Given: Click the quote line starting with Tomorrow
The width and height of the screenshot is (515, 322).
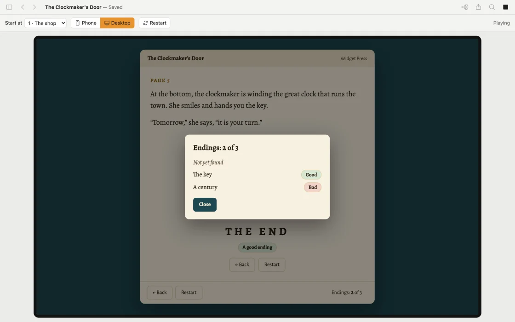Looking at the screenshot, I should point(206,122).
